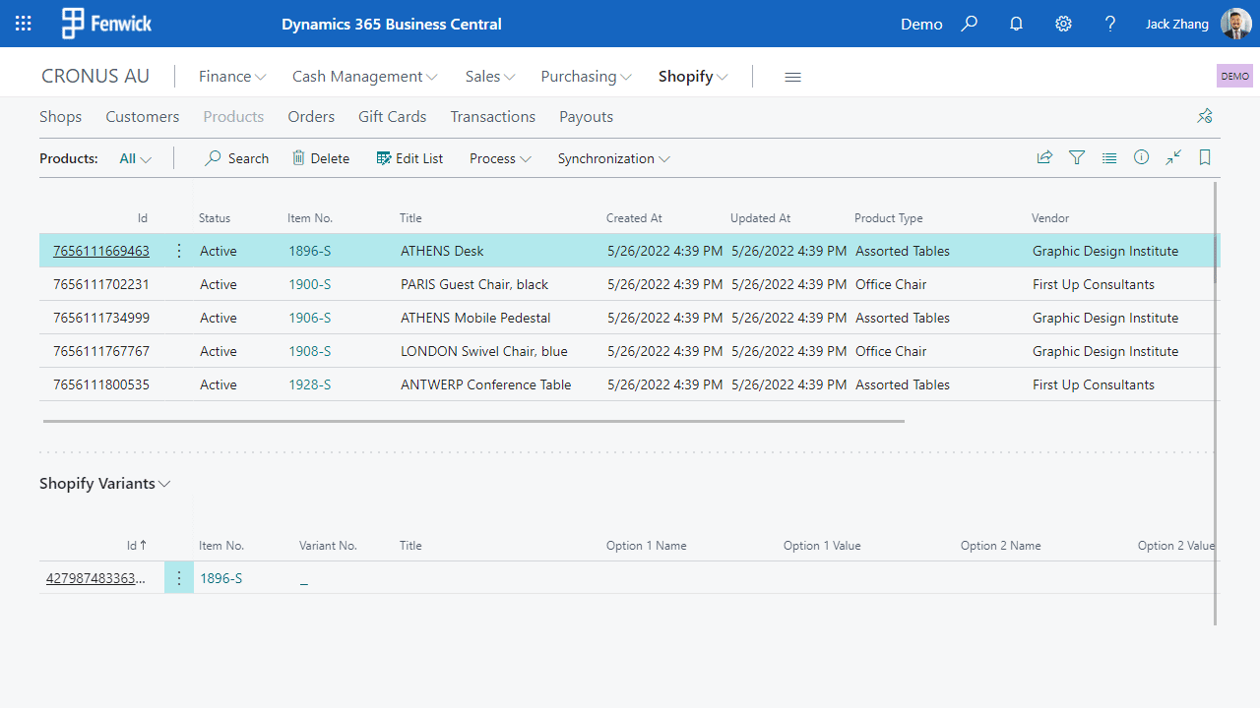Sort by Vendor column header
This screenshot has width=1260, height=708.
tap(1050, 218)
